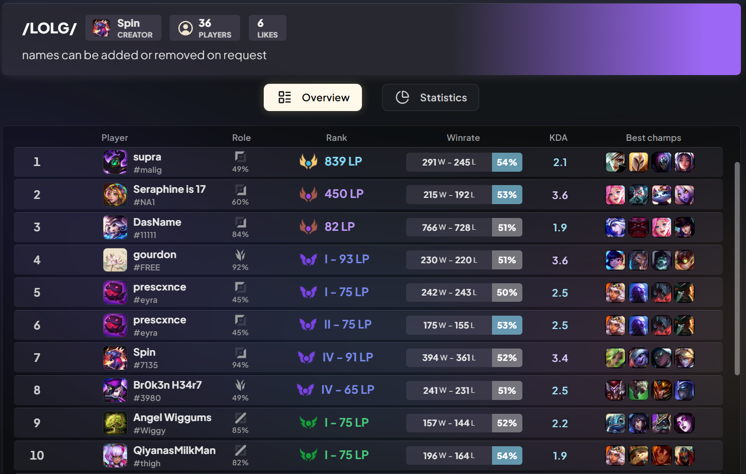Click the Best champs column header
Screen dimensions: 746x474
click(x=653, y=138)
